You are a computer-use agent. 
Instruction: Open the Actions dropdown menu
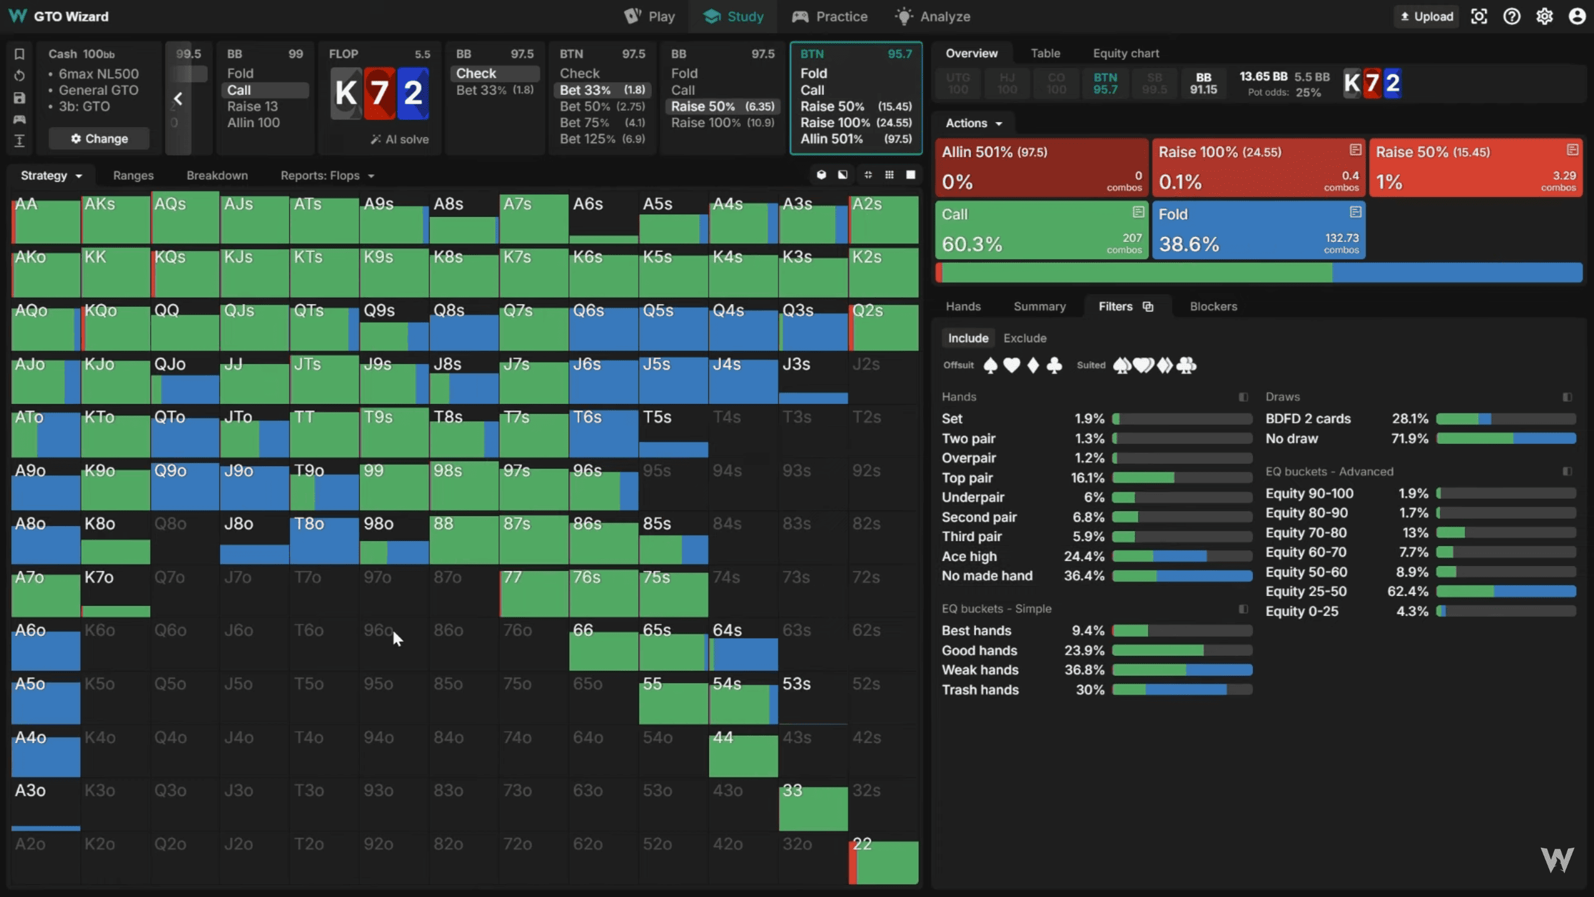[973, 123]
